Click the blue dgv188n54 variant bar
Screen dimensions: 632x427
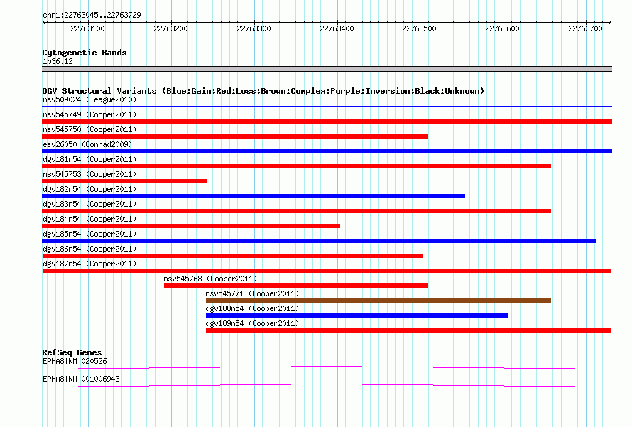point(356,315)
